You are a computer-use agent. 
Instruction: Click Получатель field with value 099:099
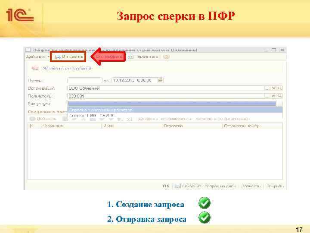click(166, 96)
